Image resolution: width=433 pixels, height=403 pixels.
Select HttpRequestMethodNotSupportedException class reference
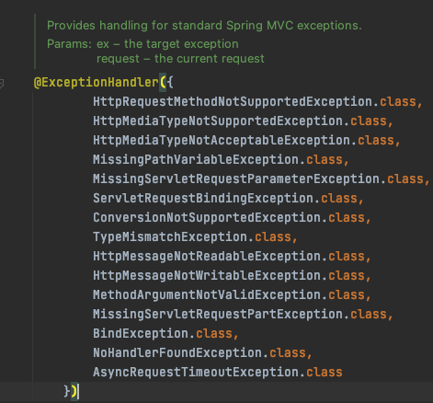(233, 101)
